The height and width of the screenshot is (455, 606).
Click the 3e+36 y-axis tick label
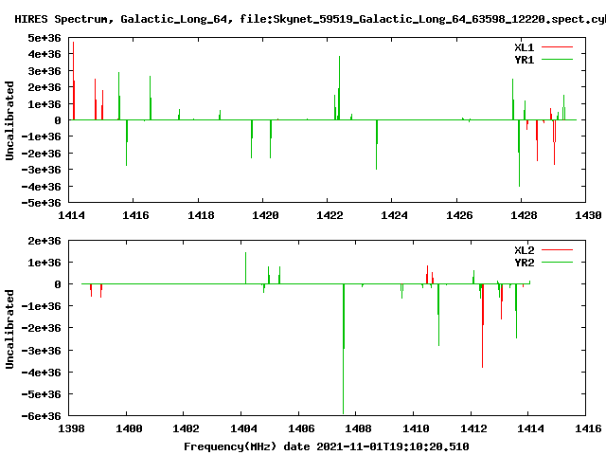pyautogui.click(x=45, y=71)
